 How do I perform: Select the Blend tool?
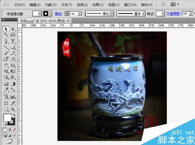13,89
